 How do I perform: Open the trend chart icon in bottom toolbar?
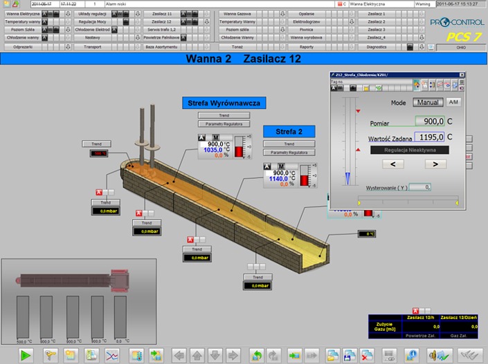pos(111,355)
